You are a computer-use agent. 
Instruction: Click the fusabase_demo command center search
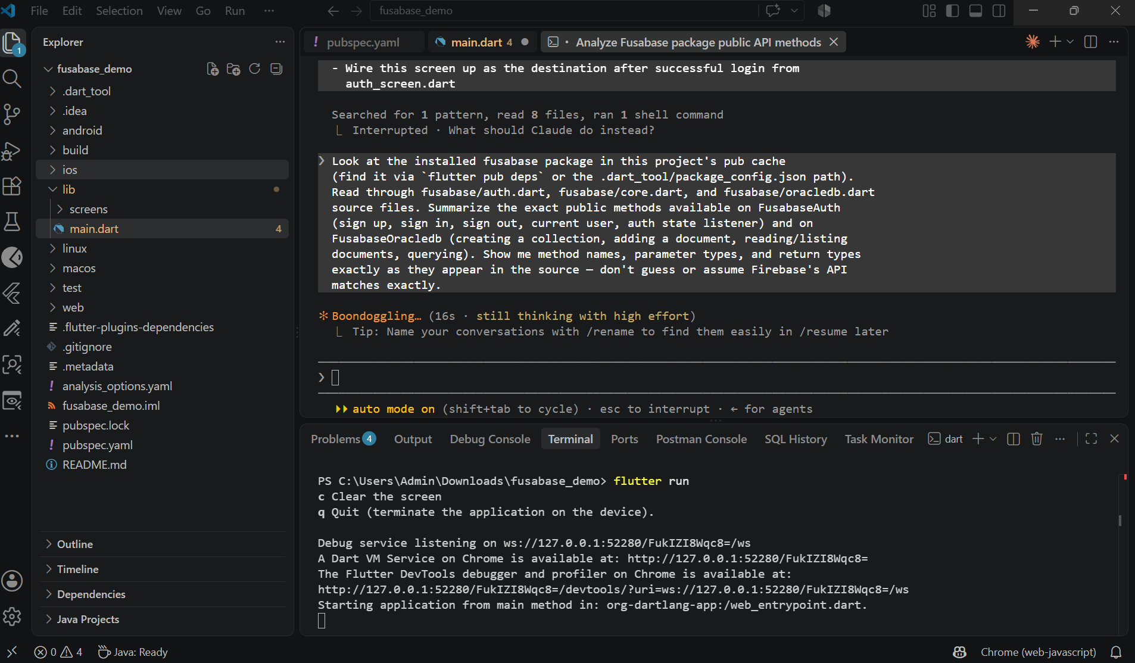563,11
